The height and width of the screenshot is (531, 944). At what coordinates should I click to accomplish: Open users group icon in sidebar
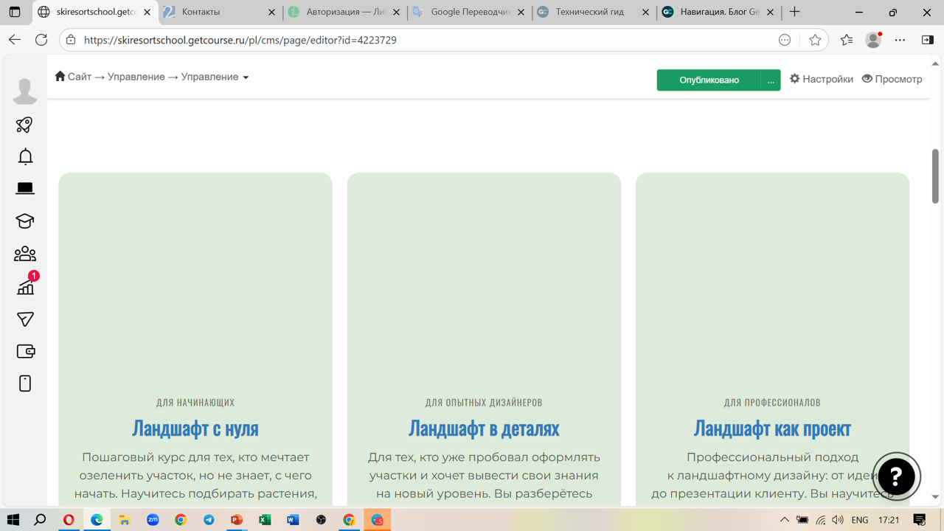click(25, 254)
